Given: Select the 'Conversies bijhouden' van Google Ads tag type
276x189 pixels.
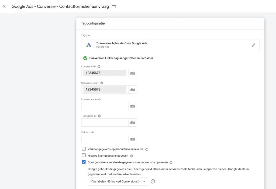Looking at the screenshot, I should (x=170, y=45).
